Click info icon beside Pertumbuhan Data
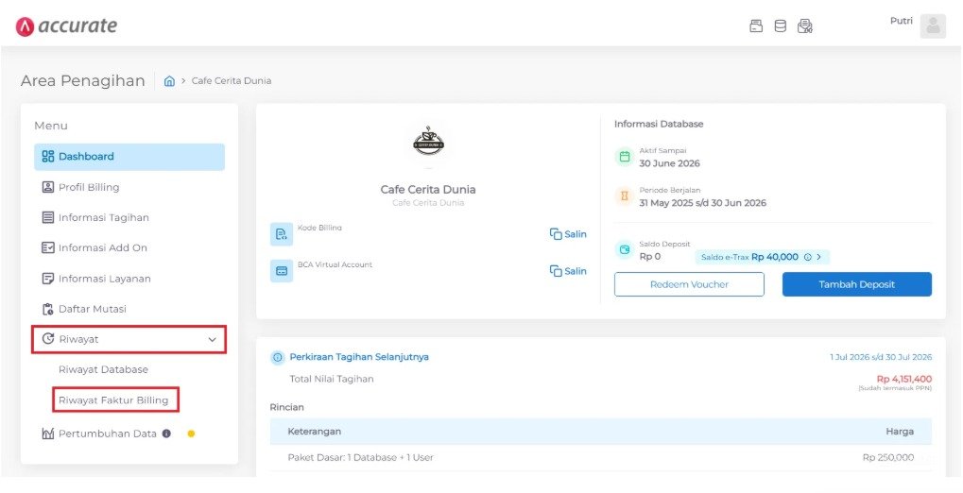Image resolution: width=963 pixels, height=493 pixels. point(166,433)
